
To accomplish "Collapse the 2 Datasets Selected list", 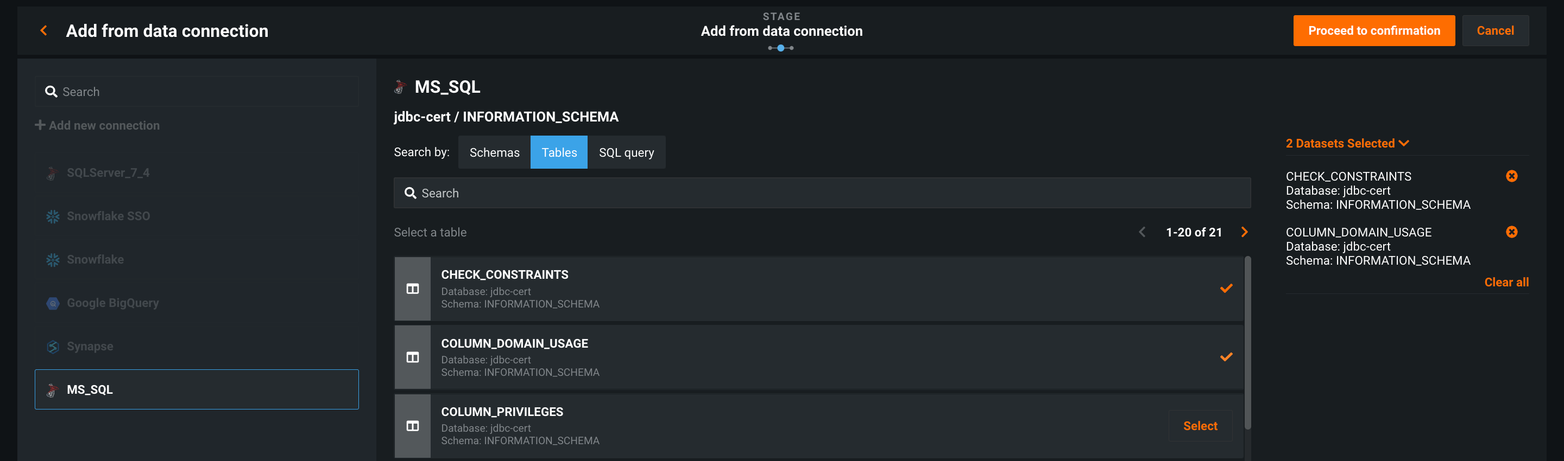I will pos(1347,143).
